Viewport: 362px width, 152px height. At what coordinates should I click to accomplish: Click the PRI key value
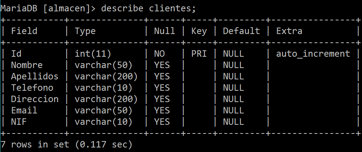tap(199, 54)
